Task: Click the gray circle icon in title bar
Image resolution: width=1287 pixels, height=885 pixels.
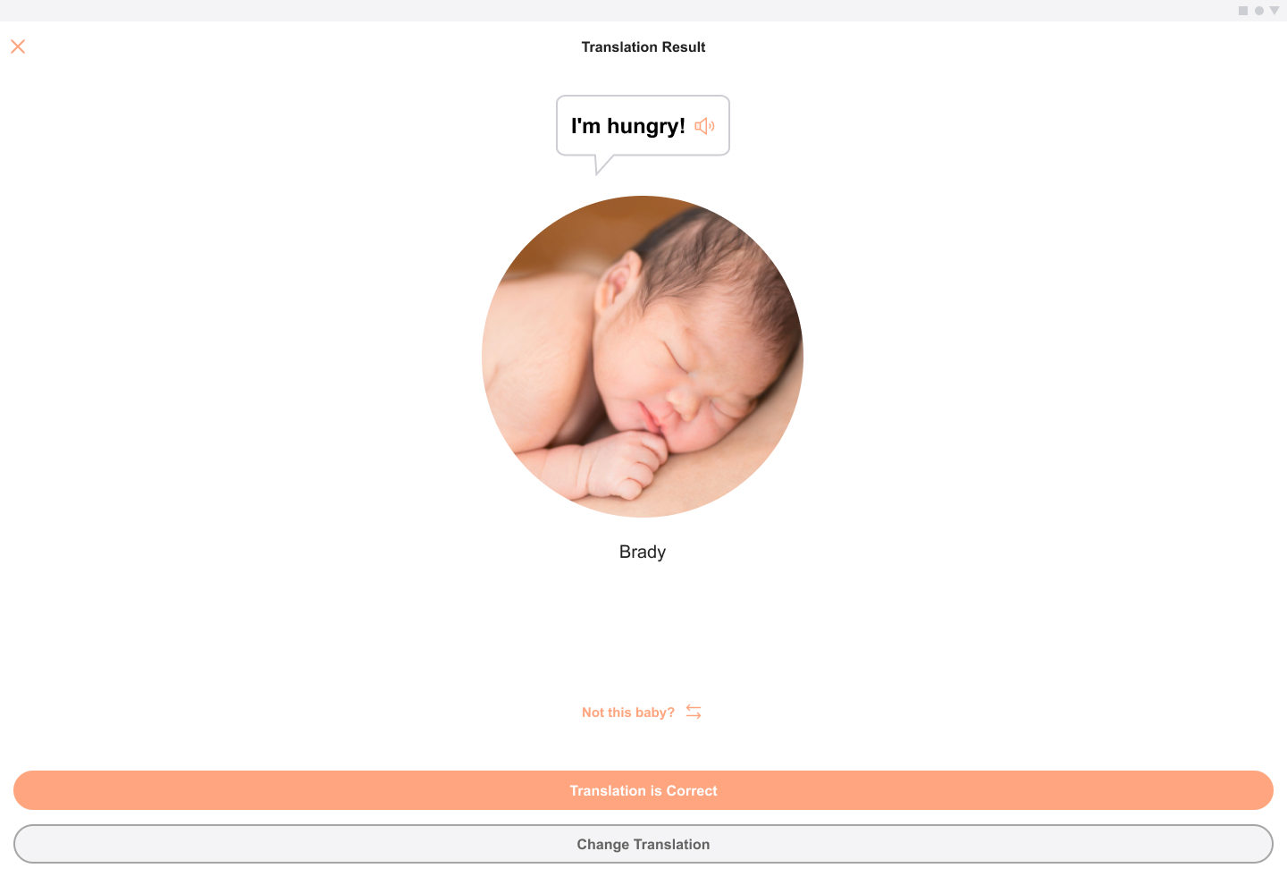Action: point(1259,11)
